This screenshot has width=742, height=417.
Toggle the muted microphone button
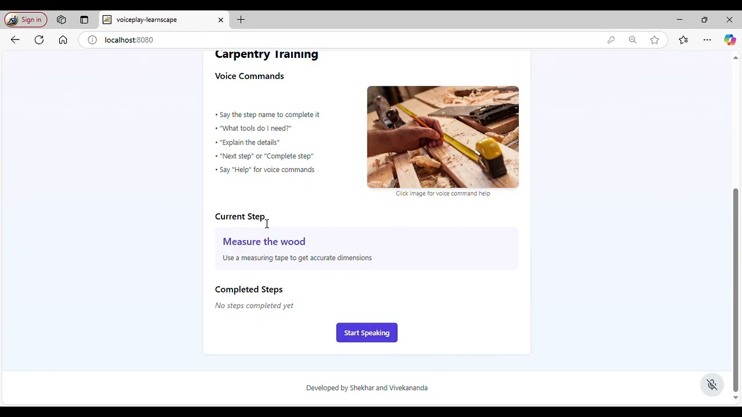click(x=712, y=385)
